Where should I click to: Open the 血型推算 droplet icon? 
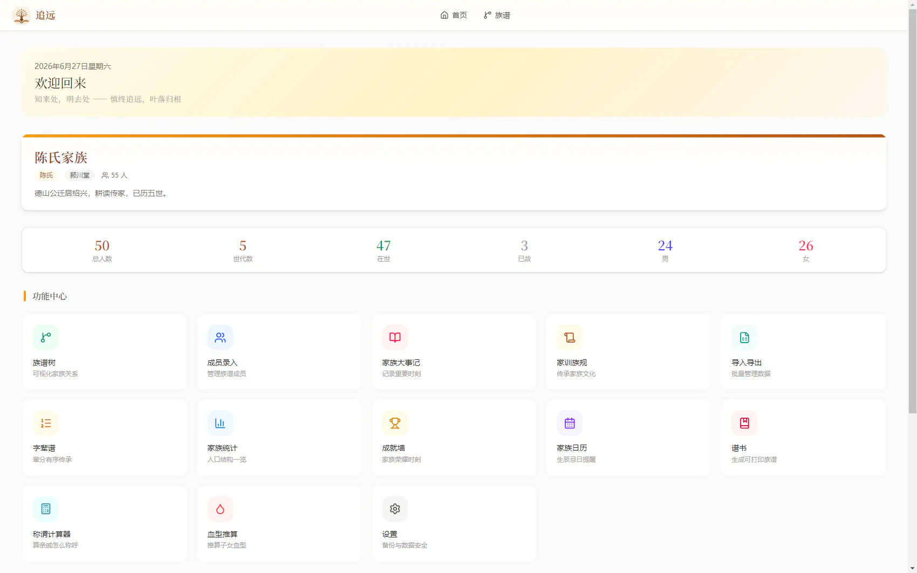click(x=220, y=509)
